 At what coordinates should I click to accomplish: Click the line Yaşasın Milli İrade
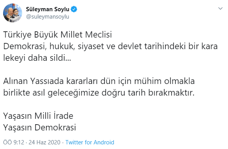point(38,116)
